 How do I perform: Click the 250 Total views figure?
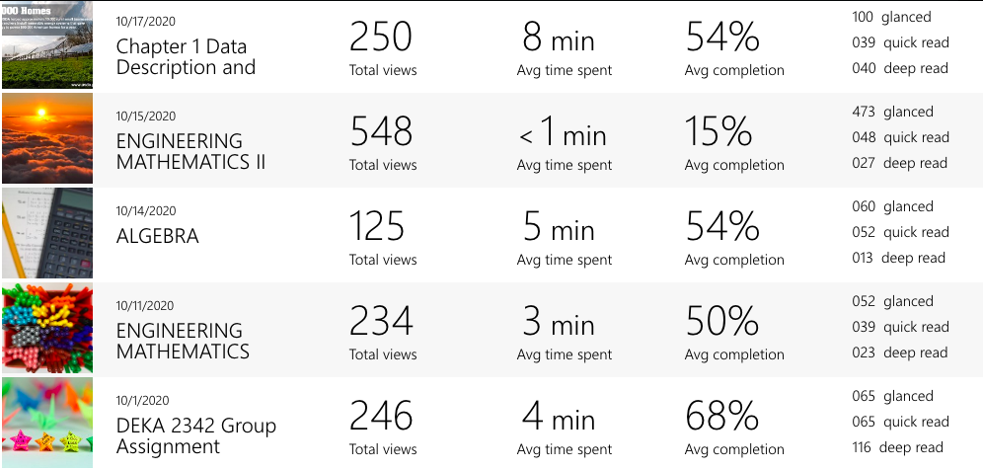381,39
